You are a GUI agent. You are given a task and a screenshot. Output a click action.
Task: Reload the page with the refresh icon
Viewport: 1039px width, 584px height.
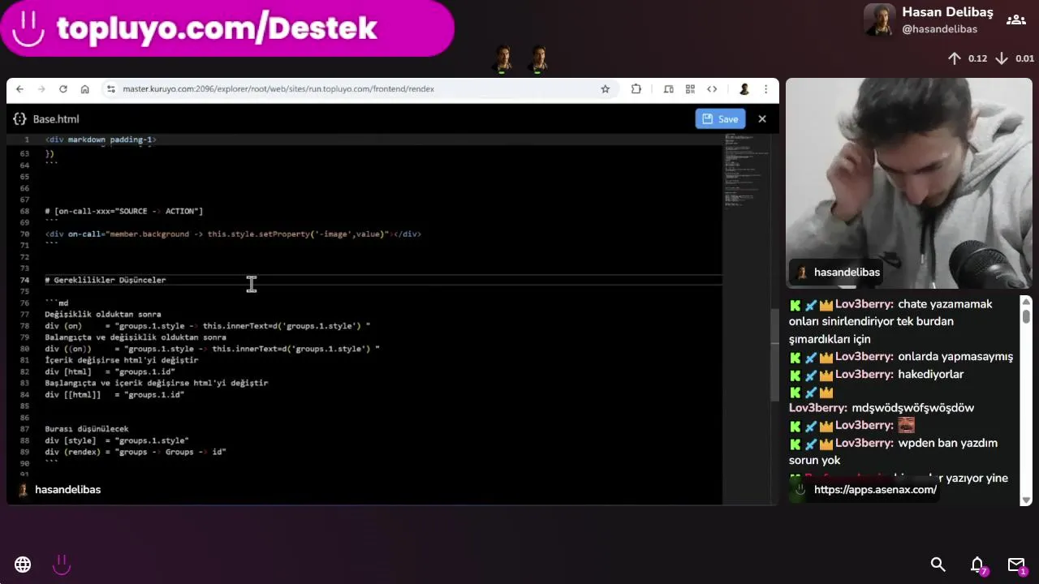[63, 89]
